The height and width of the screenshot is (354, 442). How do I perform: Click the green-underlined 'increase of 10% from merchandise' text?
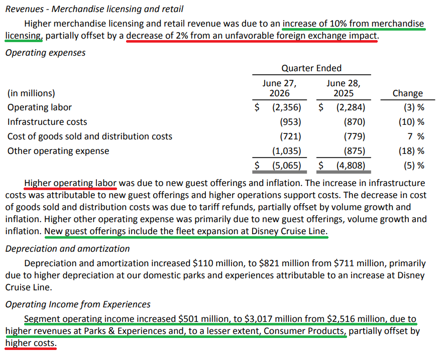[x=354, y=24]
